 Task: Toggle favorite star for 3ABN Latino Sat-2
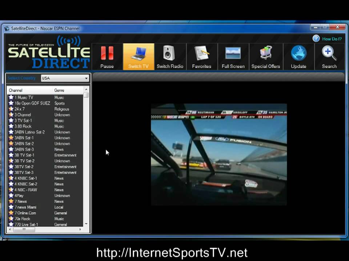click(11, 132)
